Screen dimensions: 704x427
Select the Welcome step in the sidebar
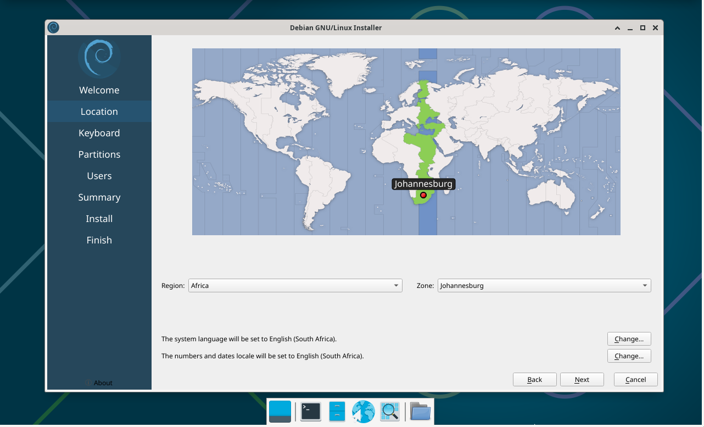(99, 90)
